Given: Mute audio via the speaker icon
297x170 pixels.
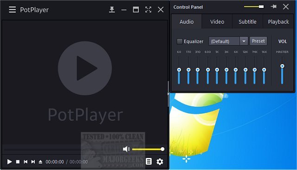Looking at the screenshot, I should [x=126, y=149].
